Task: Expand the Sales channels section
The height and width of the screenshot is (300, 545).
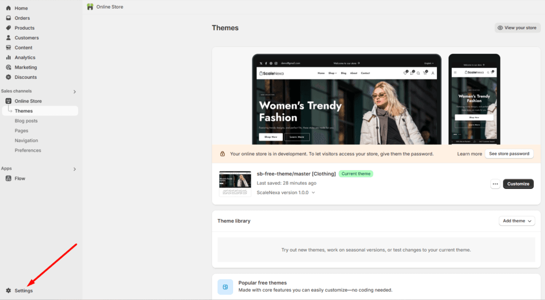Action: click(x=75, y=91)
